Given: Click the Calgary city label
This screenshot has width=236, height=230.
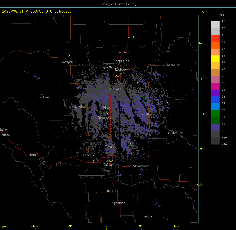Looking at the screenshot, I should pyautogui.click(x=110, y=165).
